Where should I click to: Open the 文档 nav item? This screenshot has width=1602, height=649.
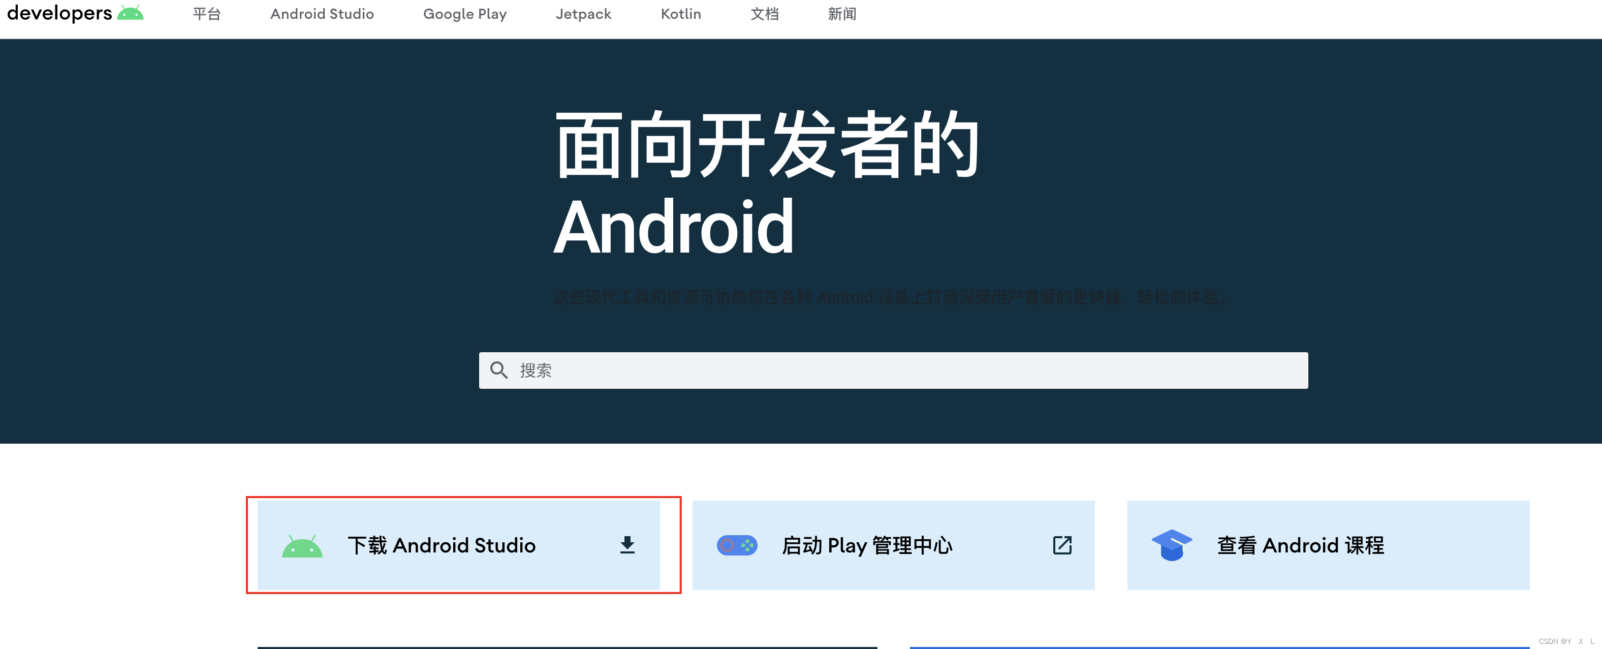coord(764,14)
